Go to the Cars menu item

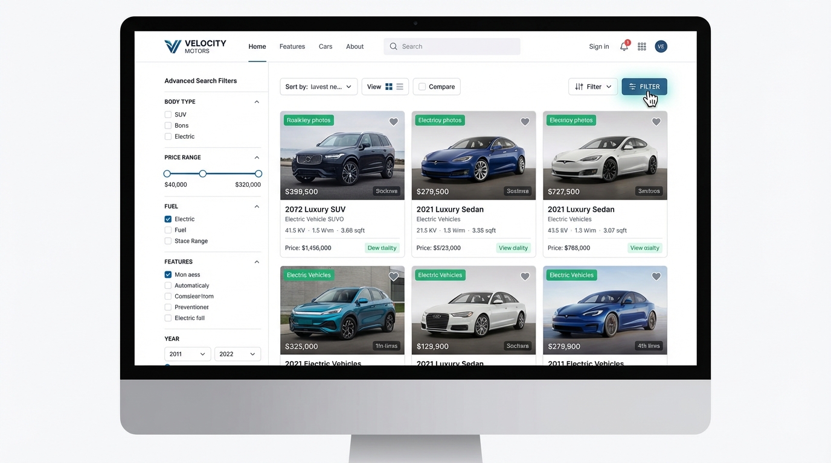tap(325, 46)
